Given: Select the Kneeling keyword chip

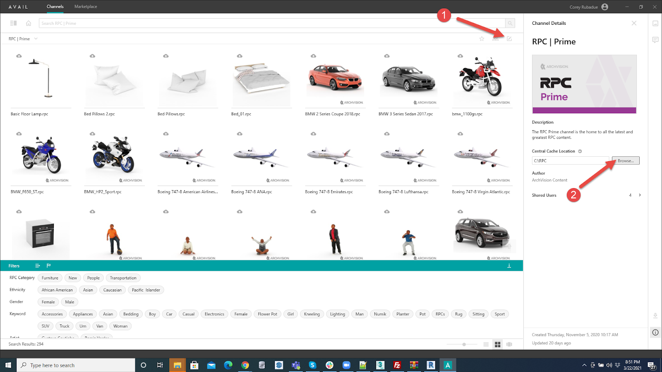Looking at the screenshot, I should [312, 314].
